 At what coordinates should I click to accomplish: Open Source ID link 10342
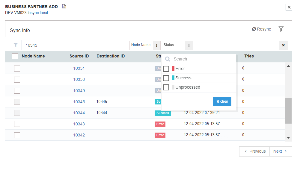click(79, 135)
